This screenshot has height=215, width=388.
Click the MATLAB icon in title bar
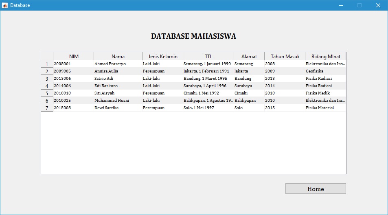pyautogui.click(x=5, y=5)
